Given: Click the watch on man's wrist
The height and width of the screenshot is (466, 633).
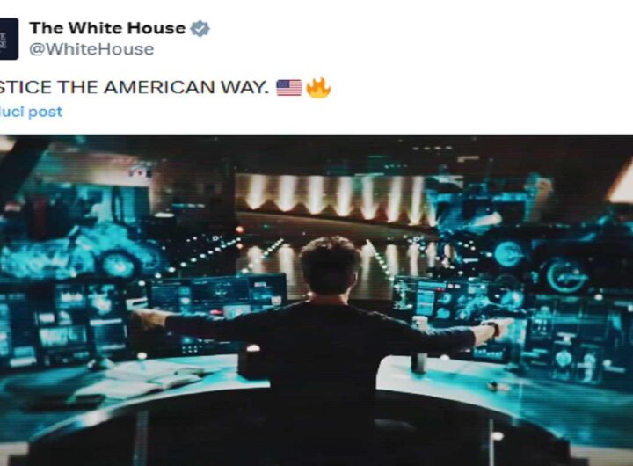Looking at the screenshot, I should [491, 327].
